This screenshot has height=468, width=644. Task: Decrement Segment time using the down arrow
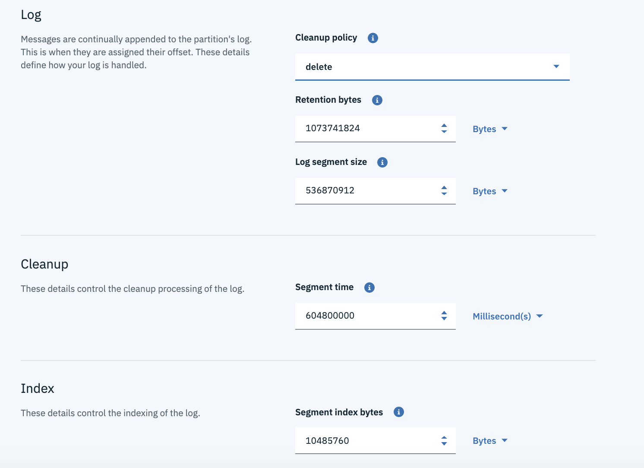tap(444, 319)
